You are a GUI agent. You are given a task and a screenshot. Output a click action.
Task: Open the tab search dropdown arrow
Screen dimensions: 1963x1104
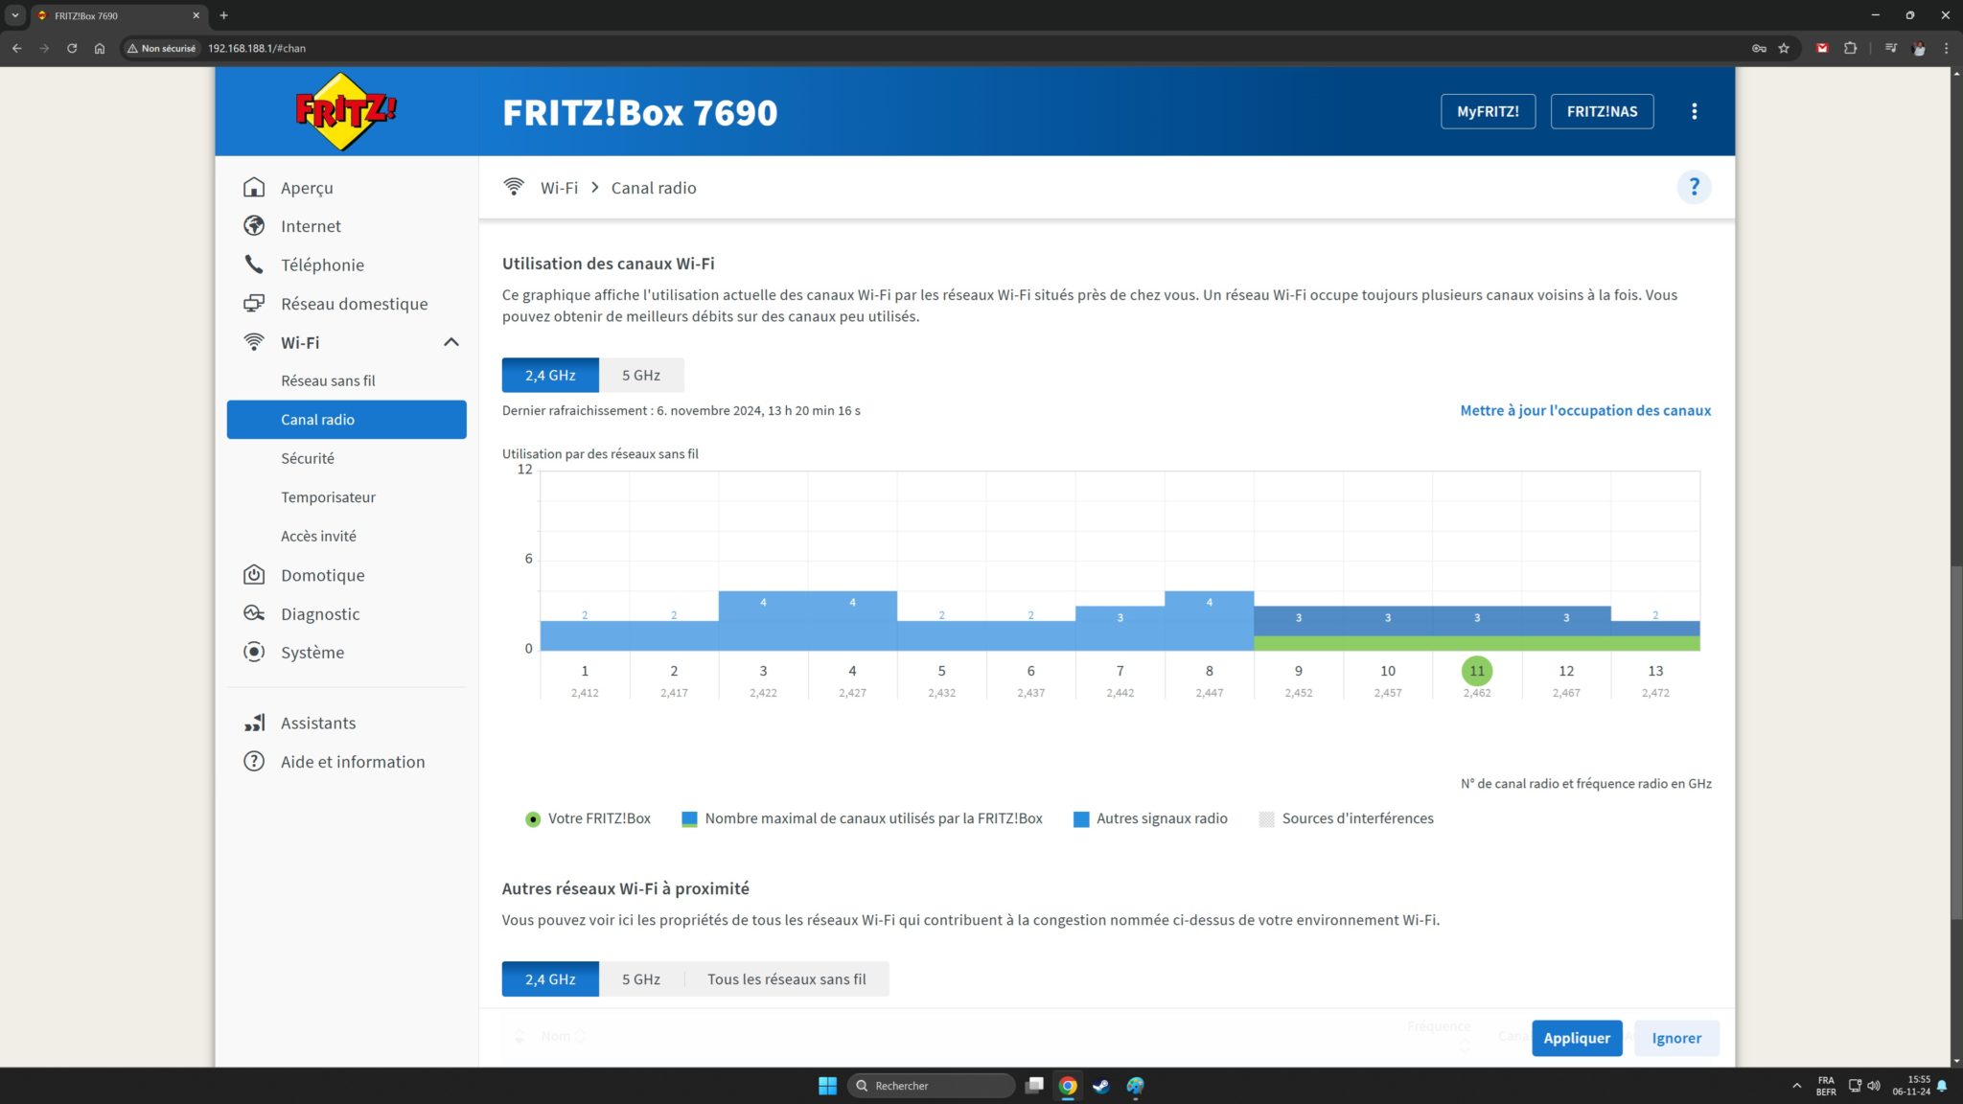tap(15, 15)
